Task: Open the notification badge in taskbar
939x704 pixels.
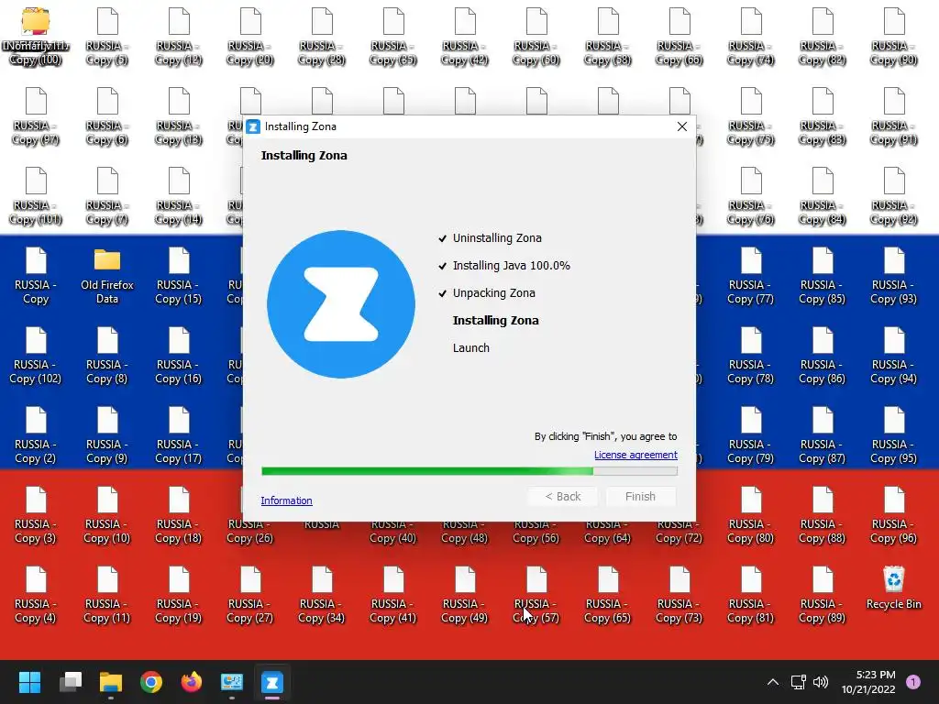Action: point(912,682)
